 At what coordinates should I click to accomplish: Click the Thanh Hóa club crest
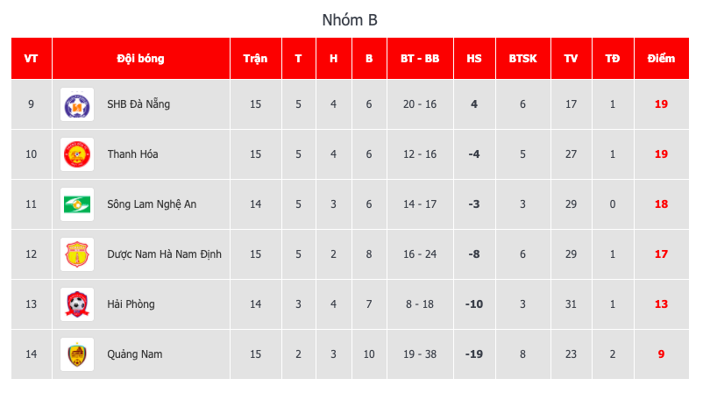[x=76, y=154]
